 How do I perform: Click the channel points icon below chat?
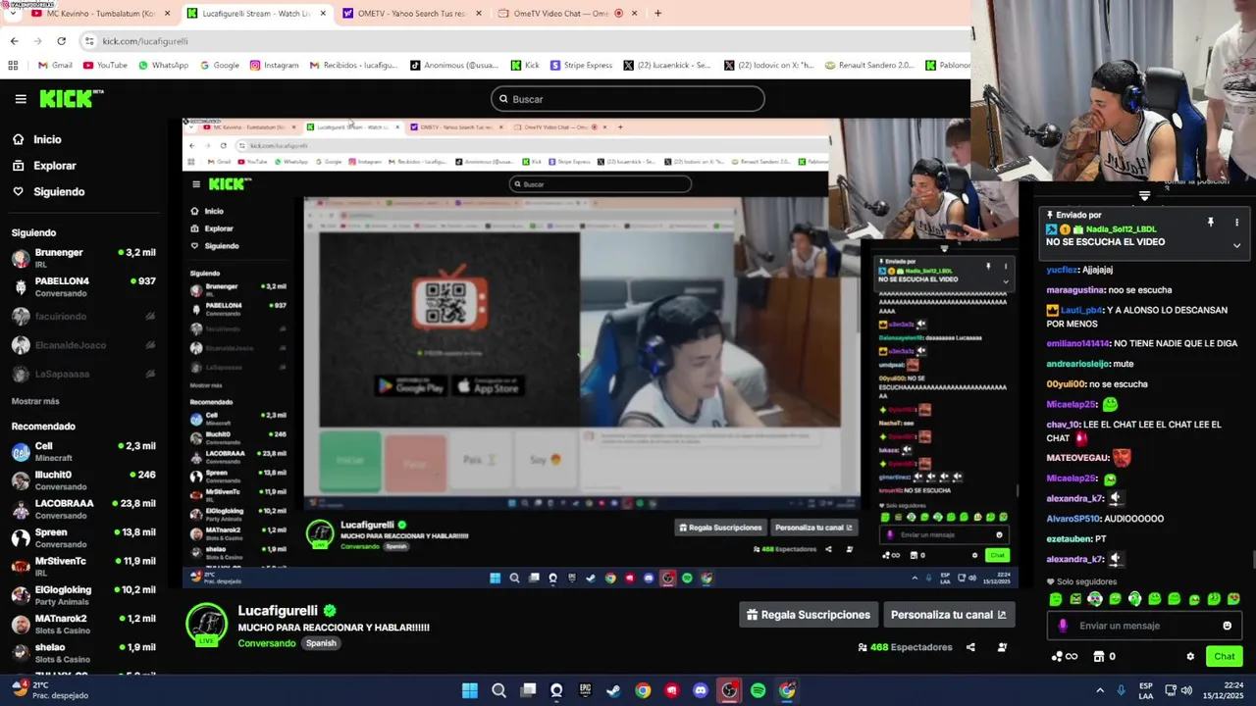[x=1057, y=656]
